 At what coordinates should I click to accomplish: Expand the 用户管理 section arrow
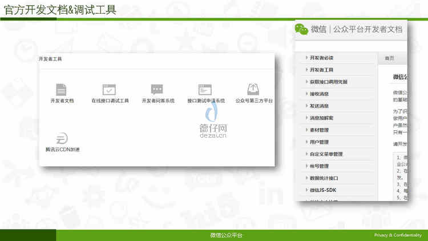(306, 142)
